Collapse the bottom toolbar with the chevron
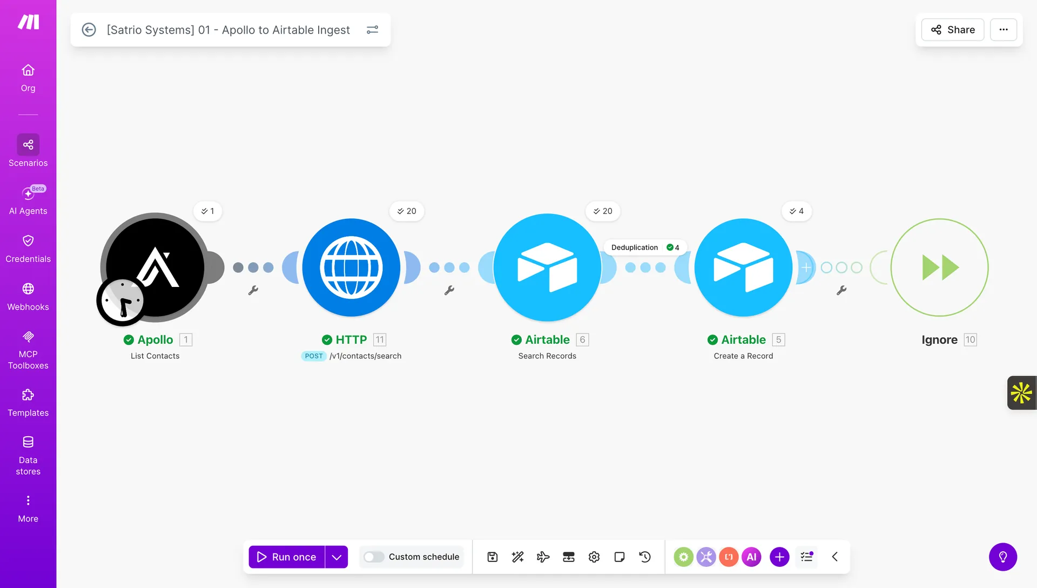 tap(834, 557)
